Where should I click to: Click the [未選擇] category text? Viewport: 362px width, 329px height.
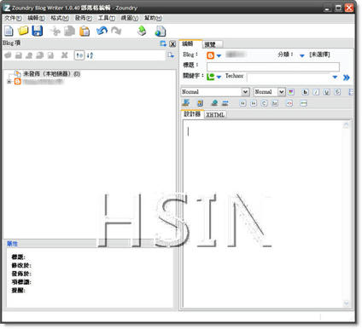click(319, 55)
